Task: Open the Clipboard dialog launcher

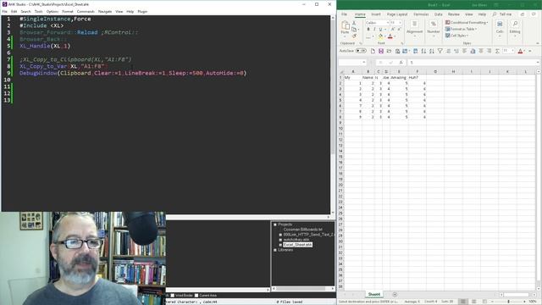Action: pyautogui.click(x=361, y=43)
